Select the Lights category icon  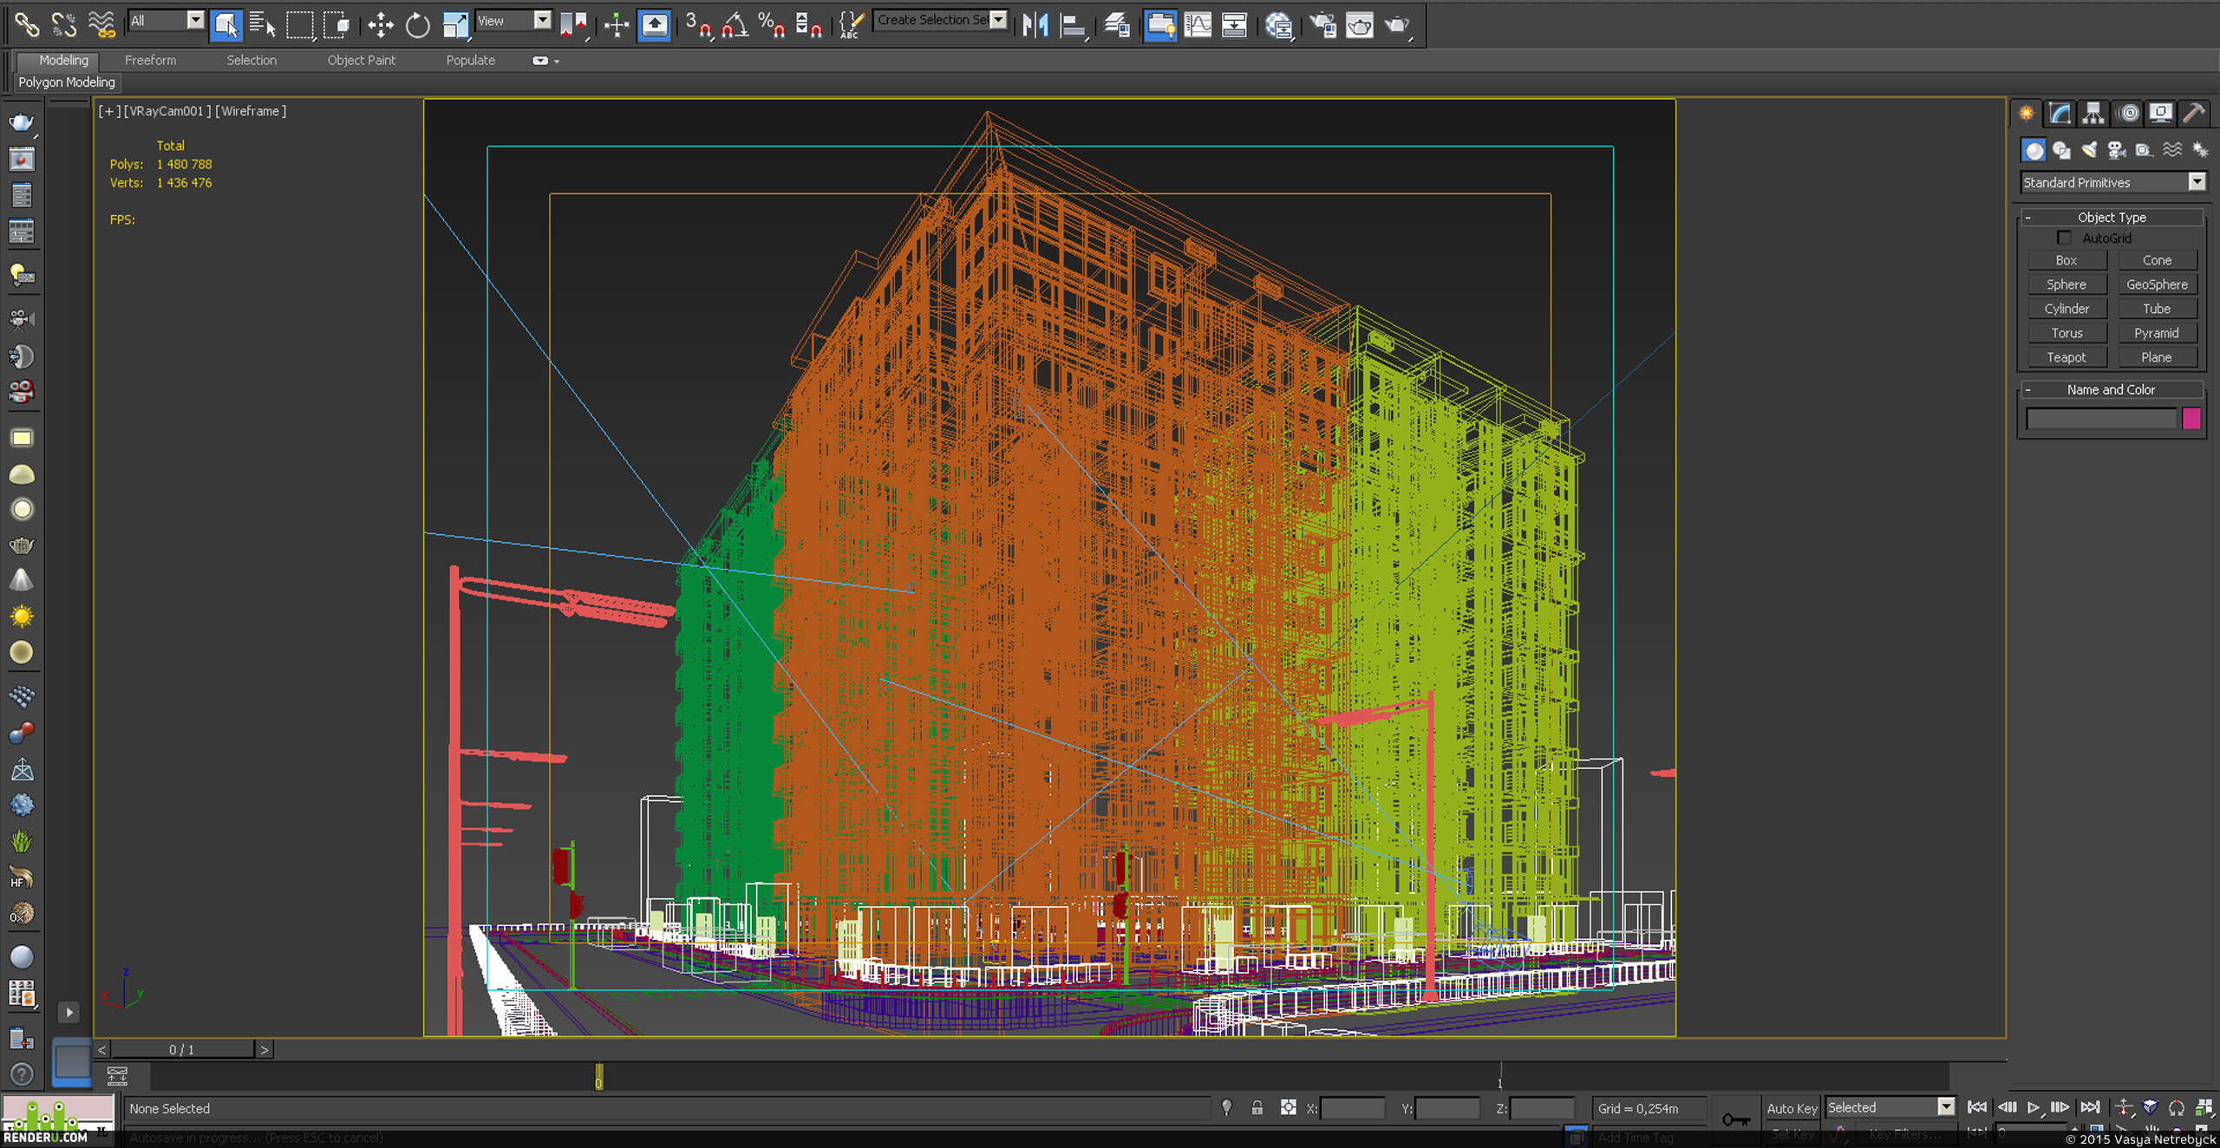pos(2089,150)
